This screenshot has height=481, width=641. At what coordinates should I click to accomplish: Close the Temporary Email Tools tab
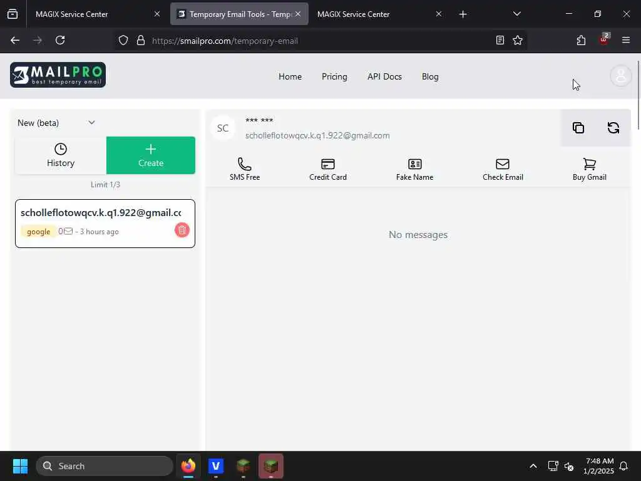298,14
